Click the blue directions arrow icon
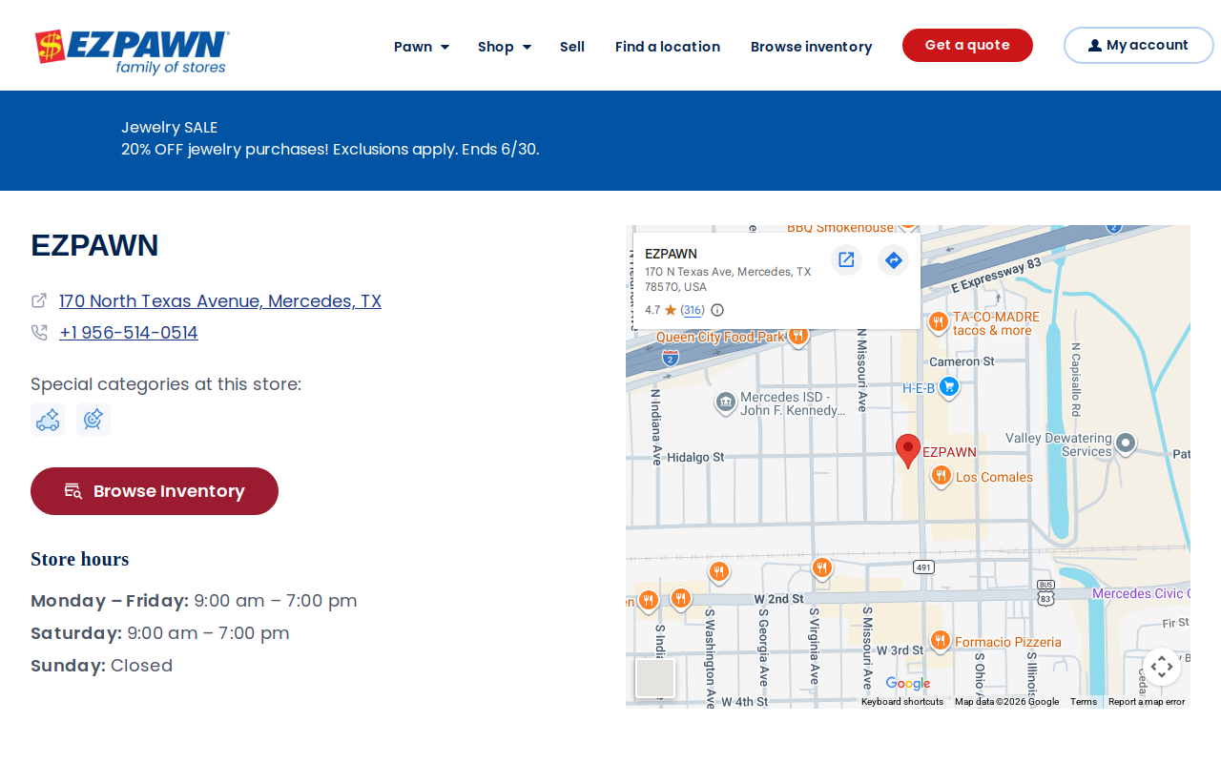This screenshot has width=1221, height=763. point(893,259)
